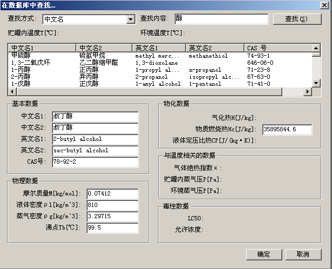Click the 英文名2 field with sec-butyl alcohol
Image resolution: width=332 pixels, height=269 pixels.
point(95,151)
